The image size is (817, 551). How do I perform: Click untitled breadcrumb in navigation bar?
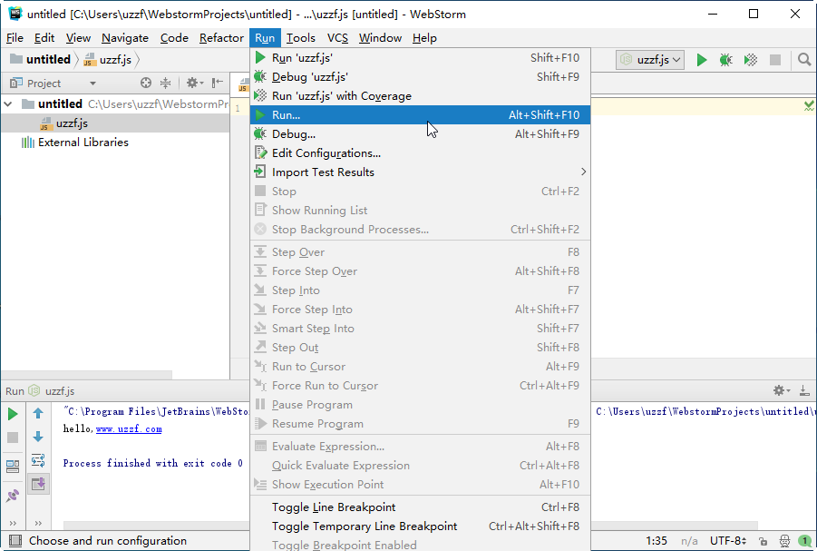coord(41,60)
